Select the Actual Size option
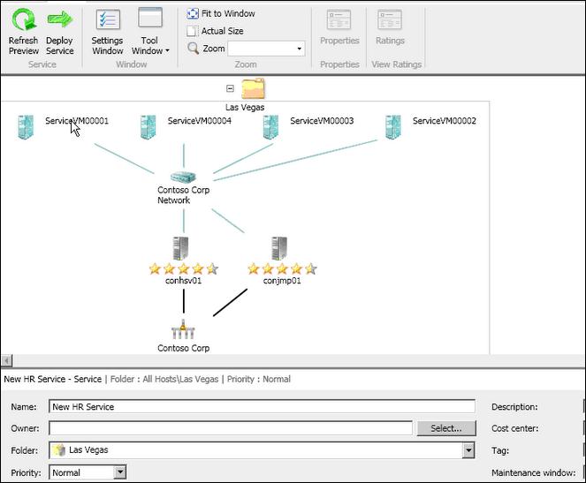 pyautogui.click(x=216, y=31)
